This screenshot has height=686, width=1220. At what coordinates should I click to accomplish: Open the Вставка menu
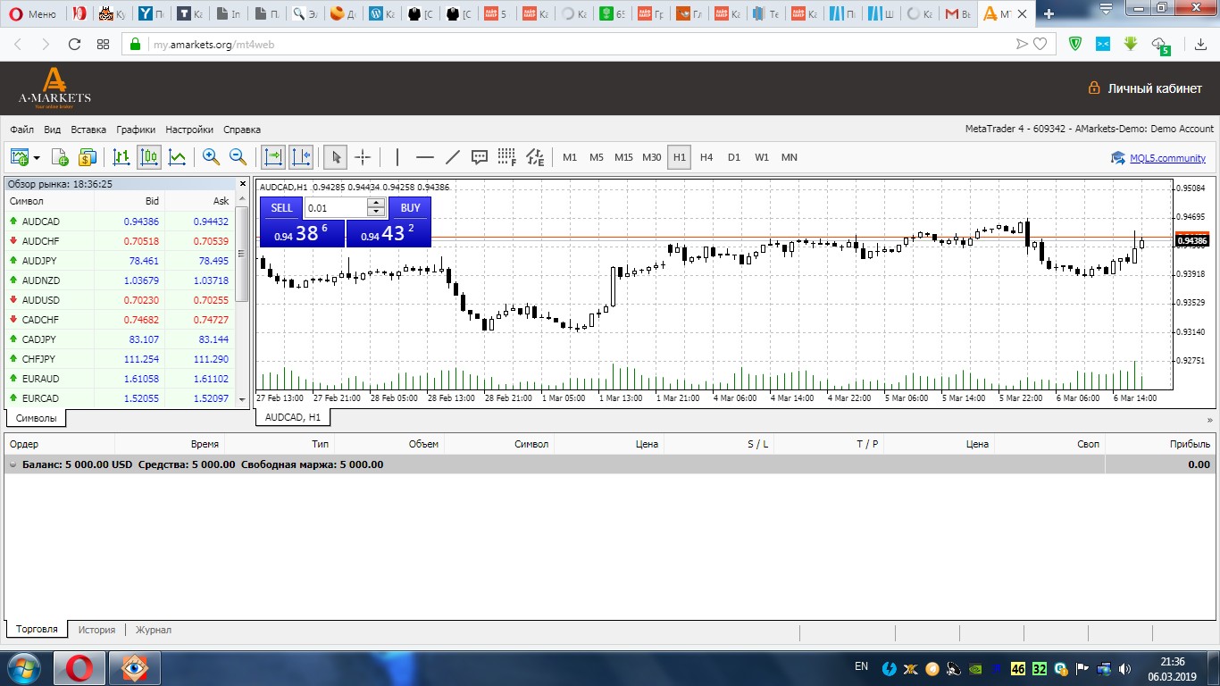[x=88, y=129]
